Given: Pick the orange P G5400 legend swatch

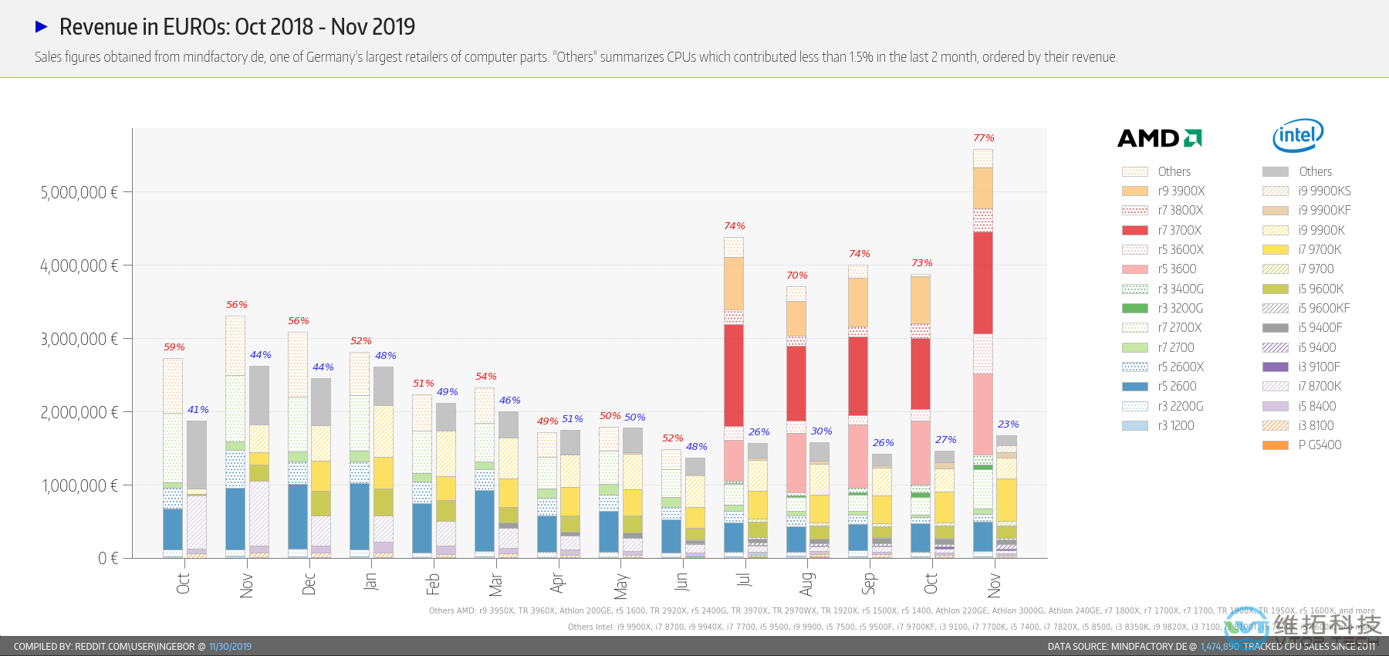Looking at the screenshot, I should [1276, 445].
